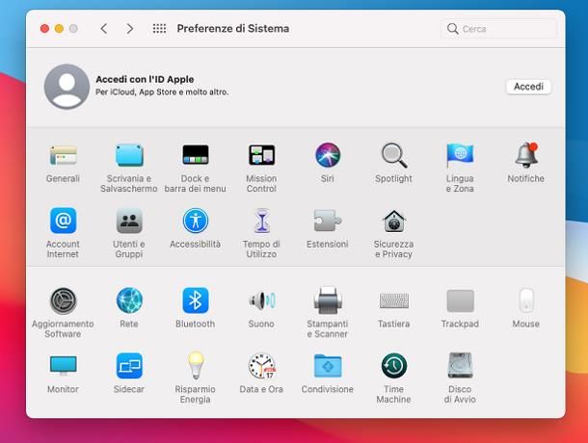This screenshot has width=588, height=443.
Task: Click the Apple ID user avatar
Action: 67,87
